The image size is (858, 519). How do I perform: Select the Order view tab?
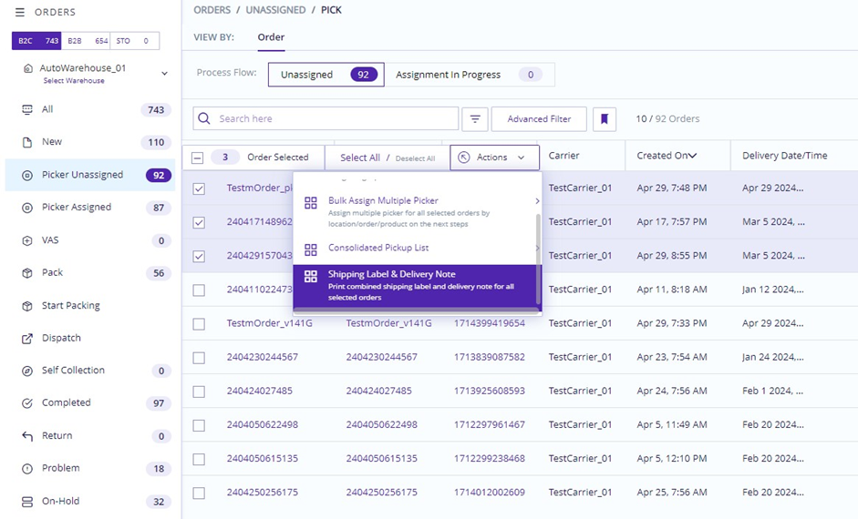271,37
